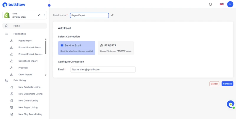Viewport: 236px width, 119px height.
Task: Open the notifications bell
Action: click(x=210, y=4)
